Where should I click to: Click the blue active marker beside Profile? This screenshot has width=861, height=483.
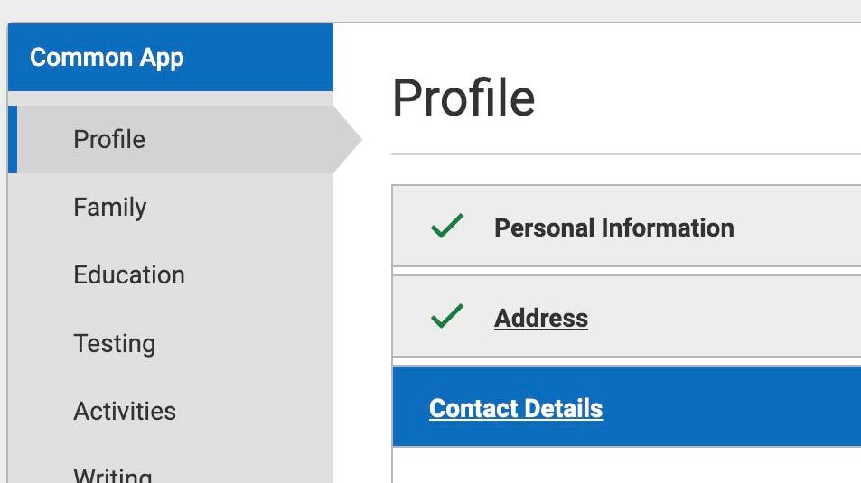point(13,139)
